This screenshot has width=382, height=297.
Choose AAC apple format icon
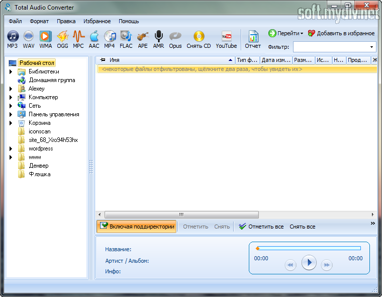point(94,36)
